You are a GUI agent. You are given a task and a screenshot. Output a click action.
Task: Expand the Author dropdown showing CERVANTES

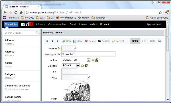pos(88,60)
